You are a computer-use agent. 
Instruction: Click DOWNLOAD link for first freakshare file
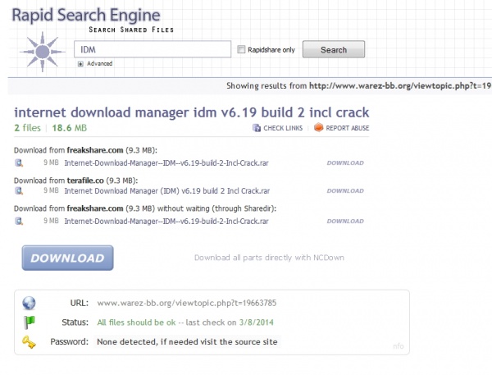pos(344,162)
